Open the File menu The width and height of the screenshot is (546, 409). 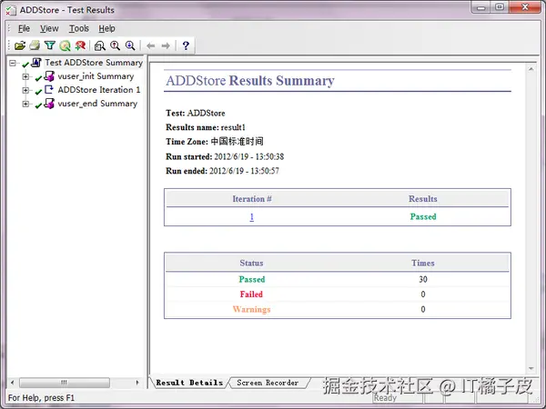coord(24,28)
